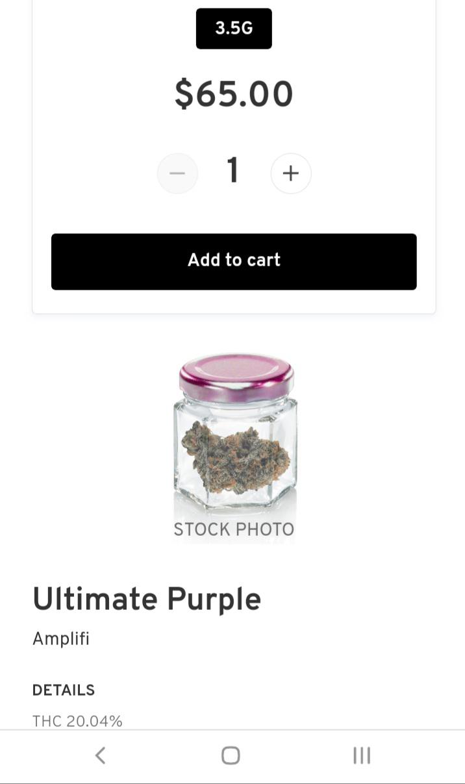This screenshot has height=784, width=465.
Task: Increase quantity to 2 with the stepper
Action: pos(291,173)
